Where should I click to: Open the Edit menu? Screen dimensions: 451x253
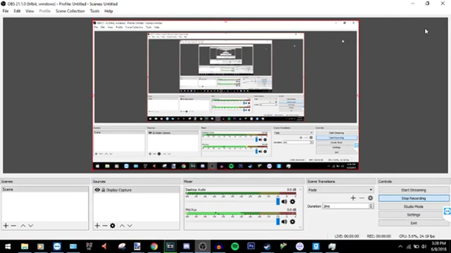point(17,11)
